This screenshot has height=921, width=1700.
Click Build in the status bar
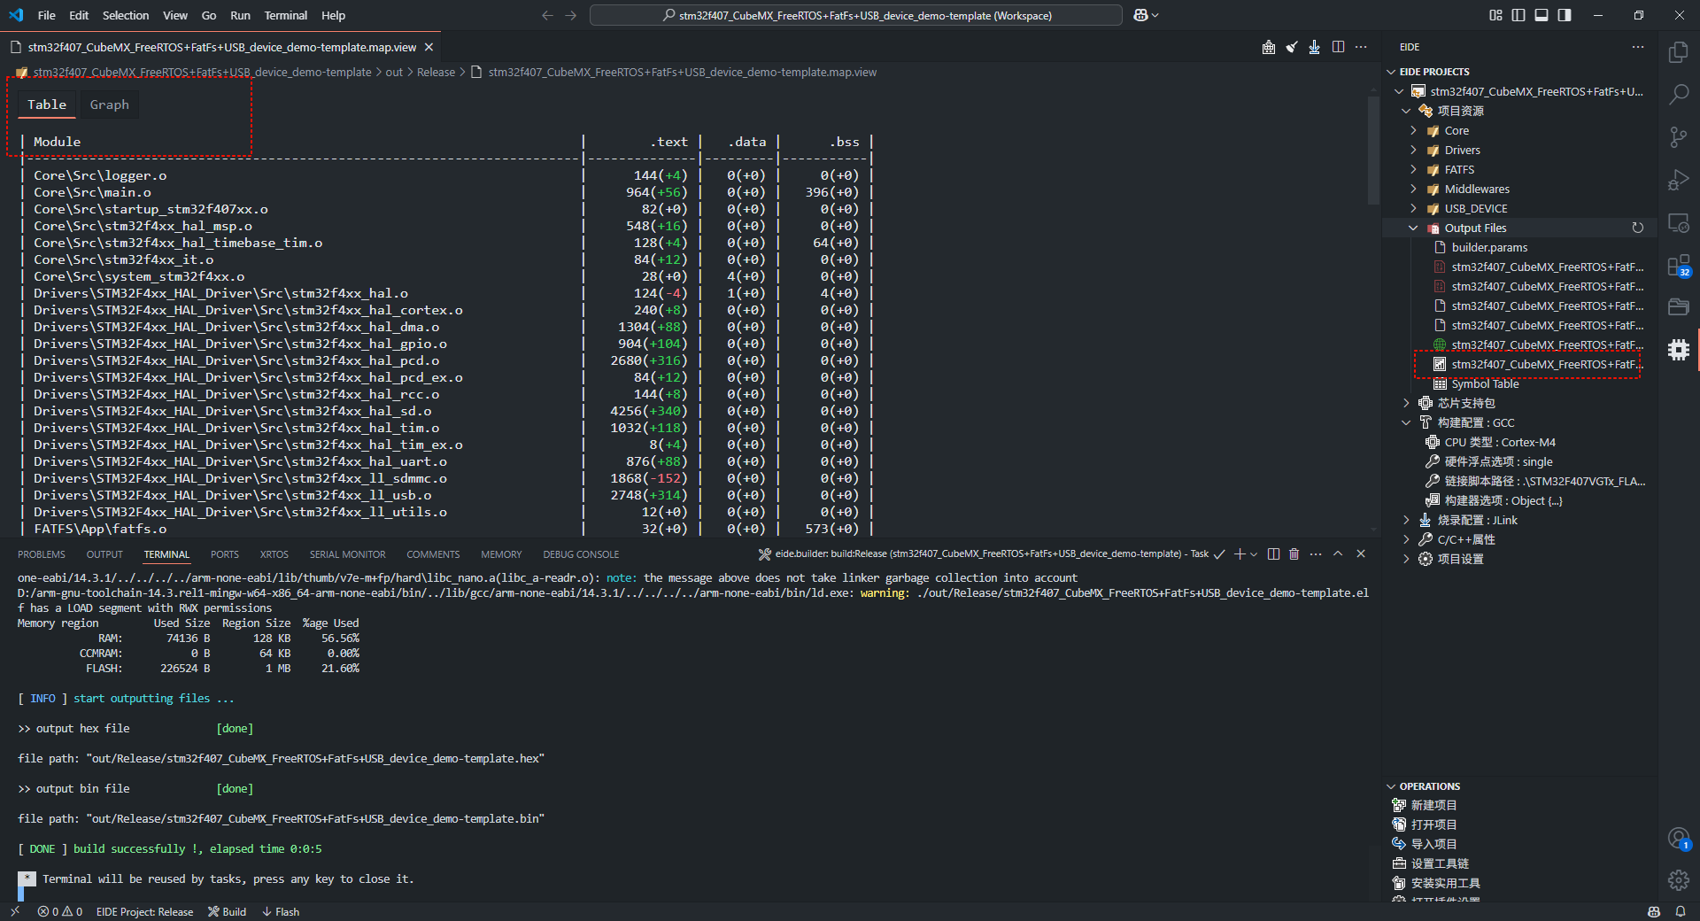pos(227,911)
